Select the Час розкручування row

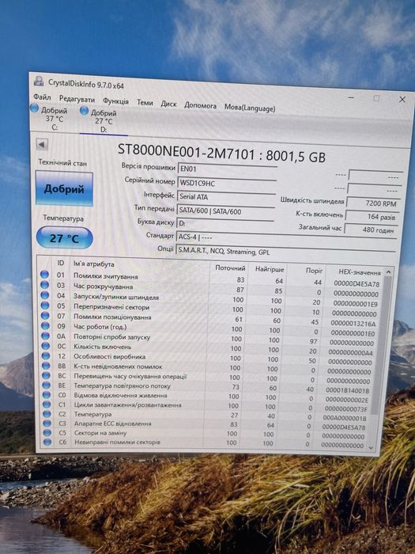(210, 290)
